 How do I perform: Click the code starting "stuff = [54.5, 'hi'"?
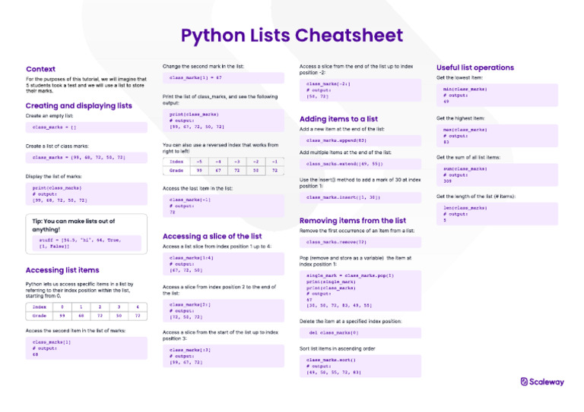click(x=80, y=243)
